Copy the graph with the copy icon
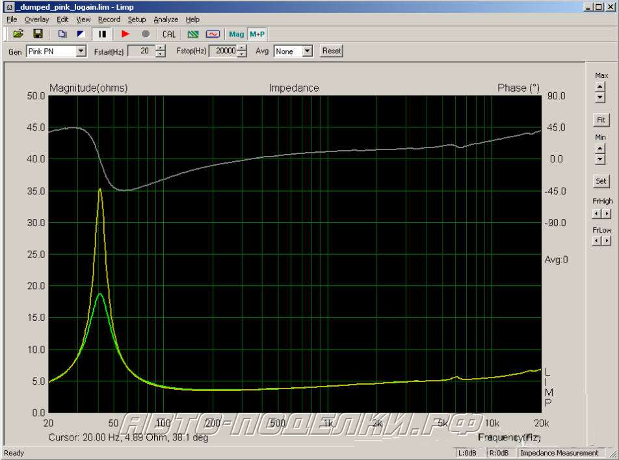619x460 pixels. tap(62, 34)
